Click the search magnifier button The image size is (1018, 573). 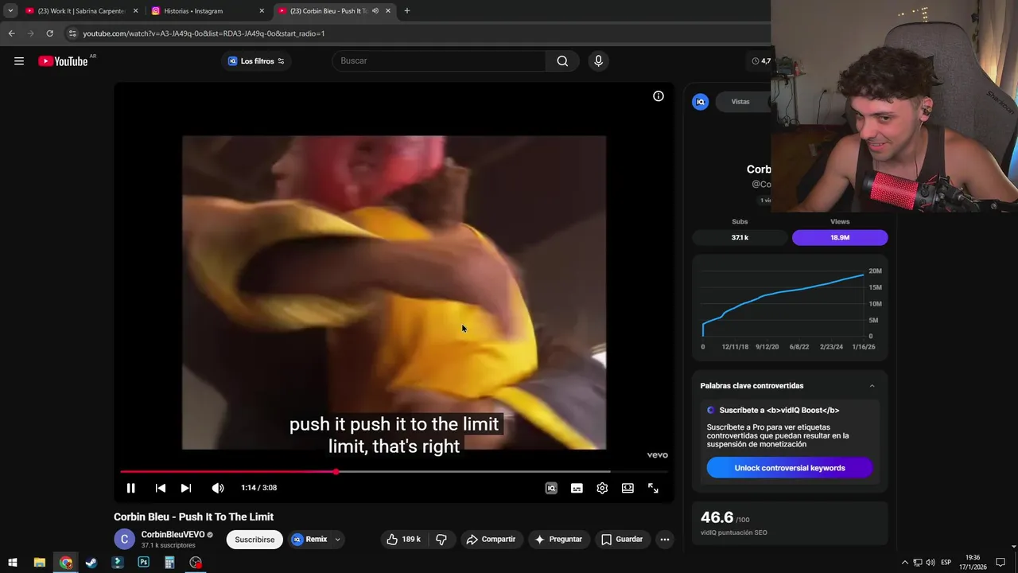[562, 61]
